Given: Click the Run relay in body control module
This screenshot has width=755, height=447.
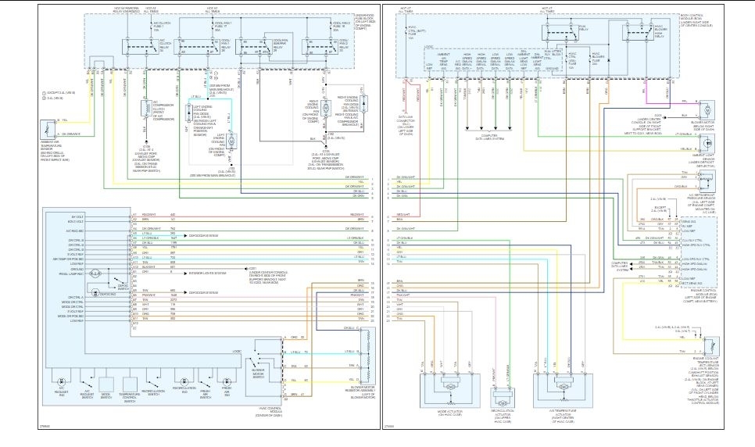Looking at the screenshot, I should click(561, 33).
